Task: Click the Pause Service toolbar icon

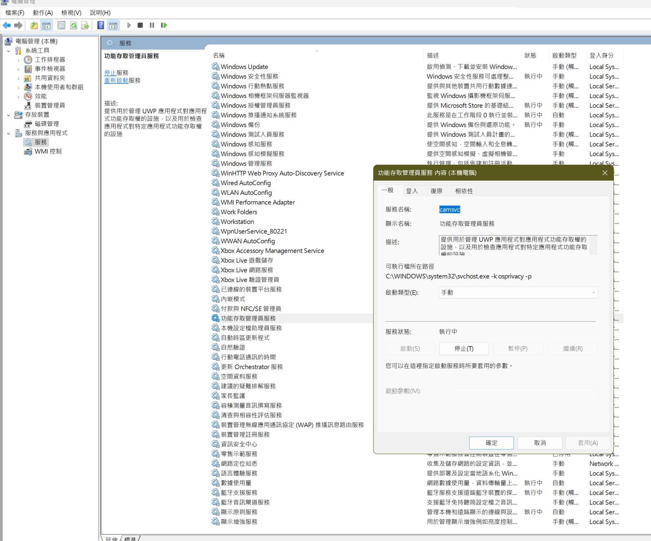Action: pyautogui.click(x=152, y=25)
